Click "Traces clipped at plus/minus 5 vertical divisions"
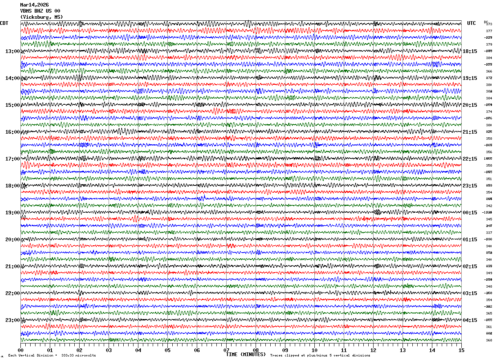 tap(320, 355)
